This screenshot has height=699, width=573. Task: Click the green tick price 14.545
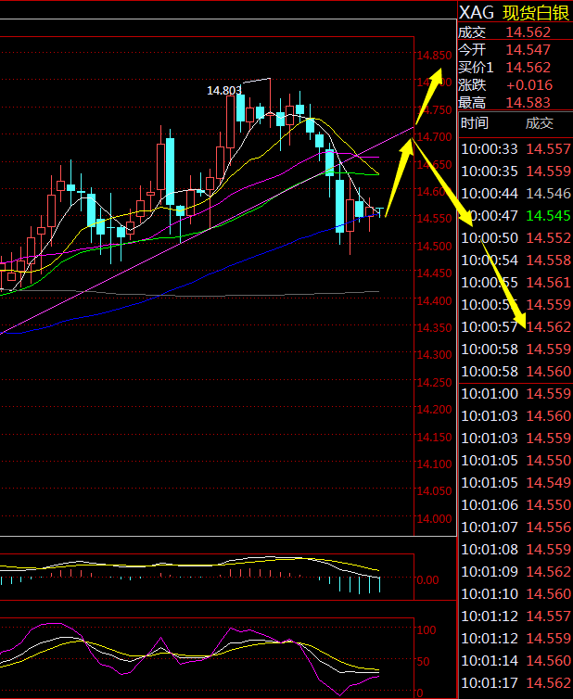point(549,216)
